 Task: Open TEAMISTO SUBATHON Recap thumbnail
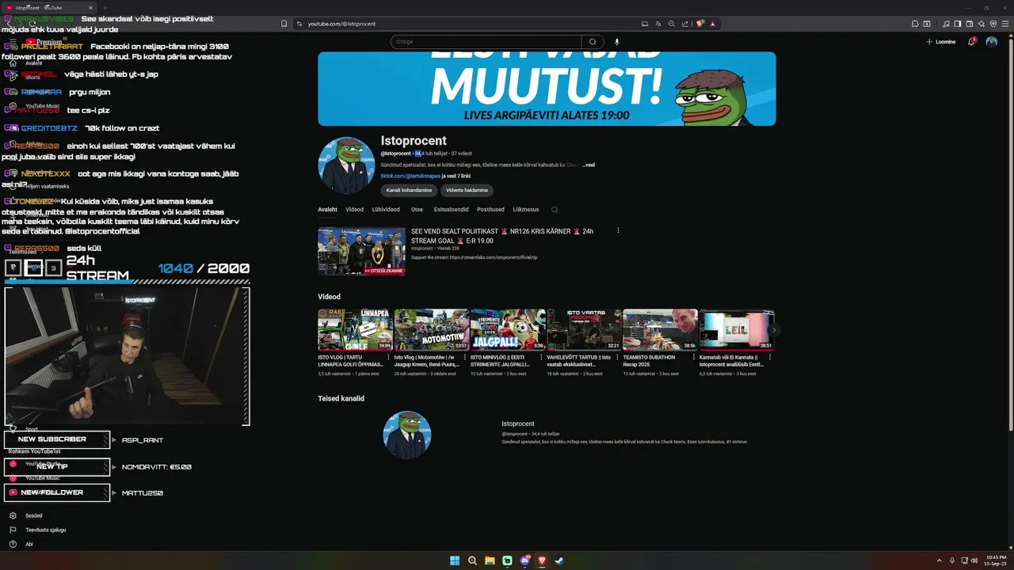660,329
